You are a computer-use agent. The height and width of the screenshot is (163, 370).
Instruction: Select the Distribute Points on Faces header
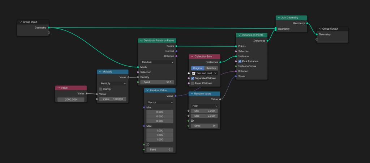[x=157, y=41]
